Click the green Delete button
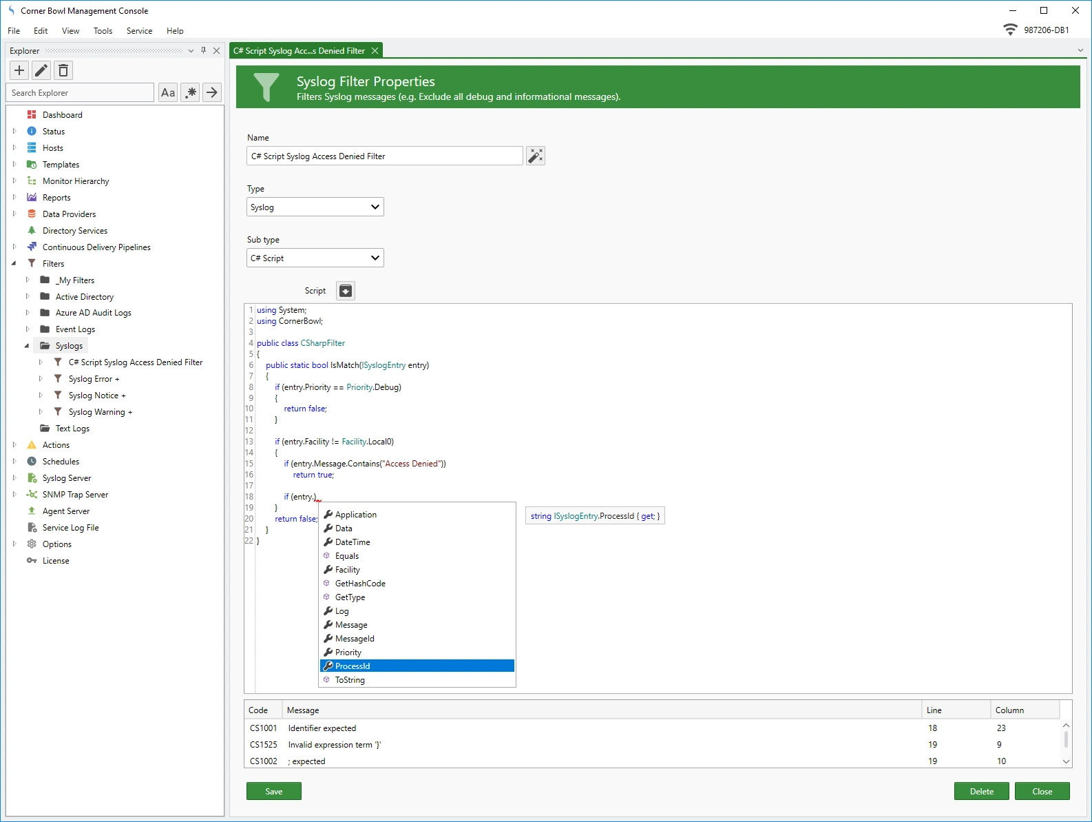 [981, 791]
